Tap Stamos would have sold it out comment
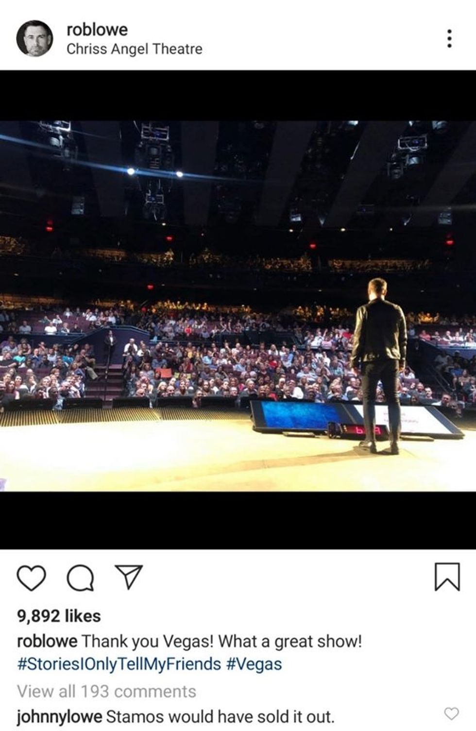The height and width of the screenshot is (731, 476). point(220,716)
